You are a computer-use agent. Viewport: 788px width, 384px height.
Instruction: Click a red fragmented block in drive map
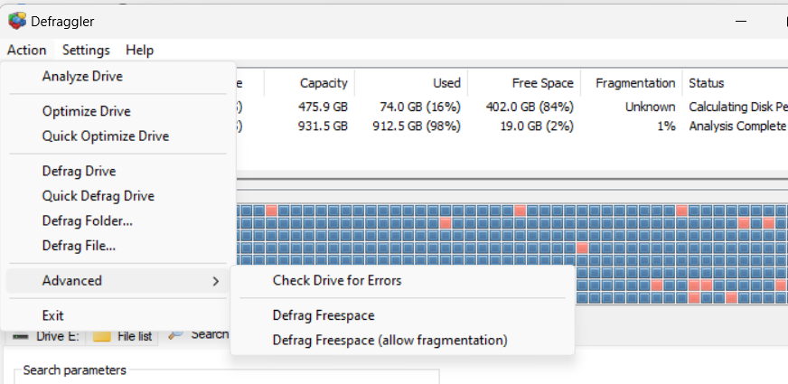pos(446,222)
